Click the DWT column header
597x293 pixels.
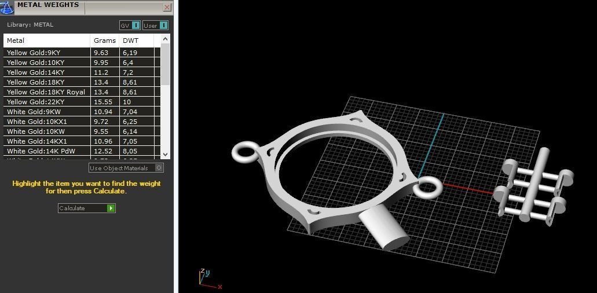pyautogui.click(x=136, y=41)
